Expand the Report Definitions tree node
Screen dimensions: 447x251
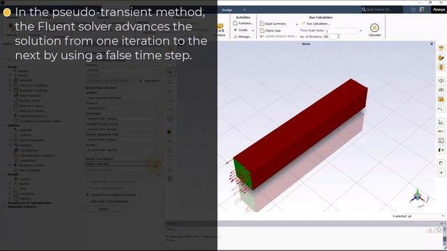[10, 140]
